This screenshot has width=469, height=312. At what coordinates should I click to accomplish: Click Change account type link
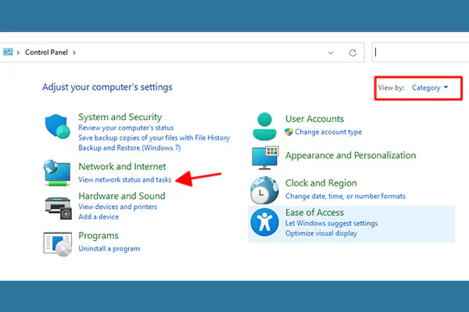click(328, 132)
